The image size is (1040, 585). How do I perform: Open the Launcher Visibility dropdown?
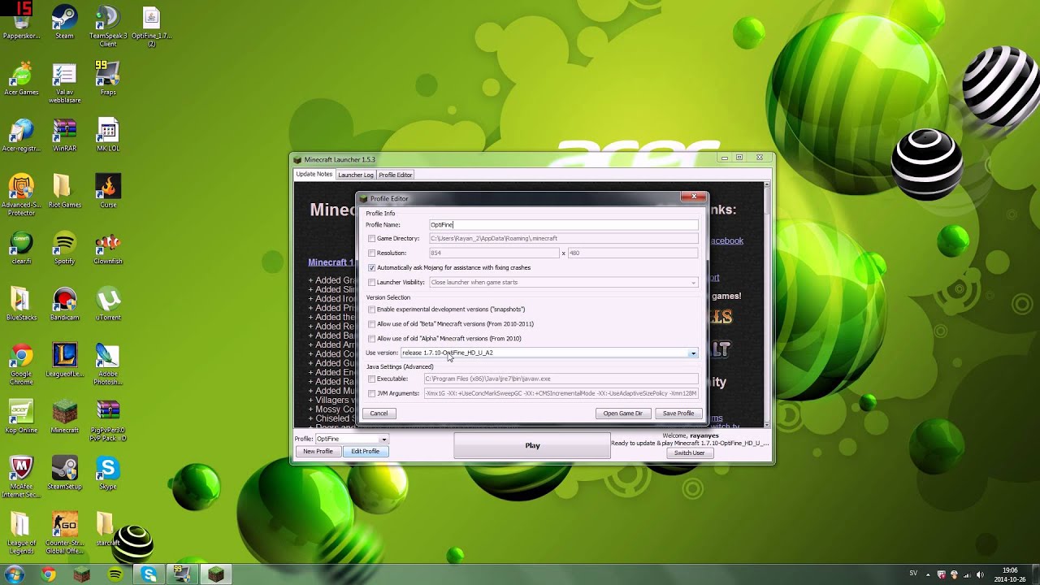point(693,283)
